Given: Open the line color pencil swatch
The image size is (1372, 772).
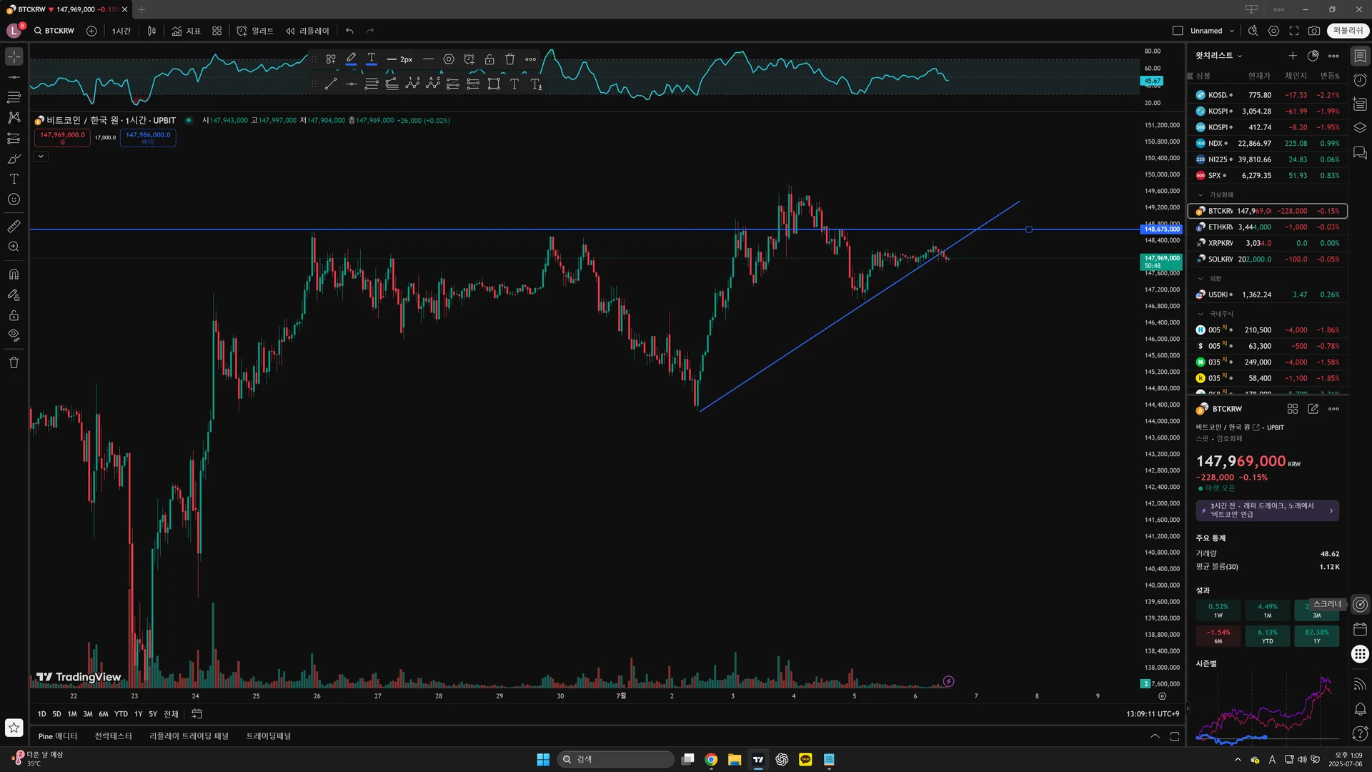Looking at the screenshot, I should click(351, 59).
